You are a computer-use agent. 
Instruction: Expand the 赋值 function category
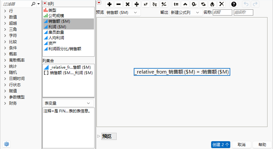[5, 91]
